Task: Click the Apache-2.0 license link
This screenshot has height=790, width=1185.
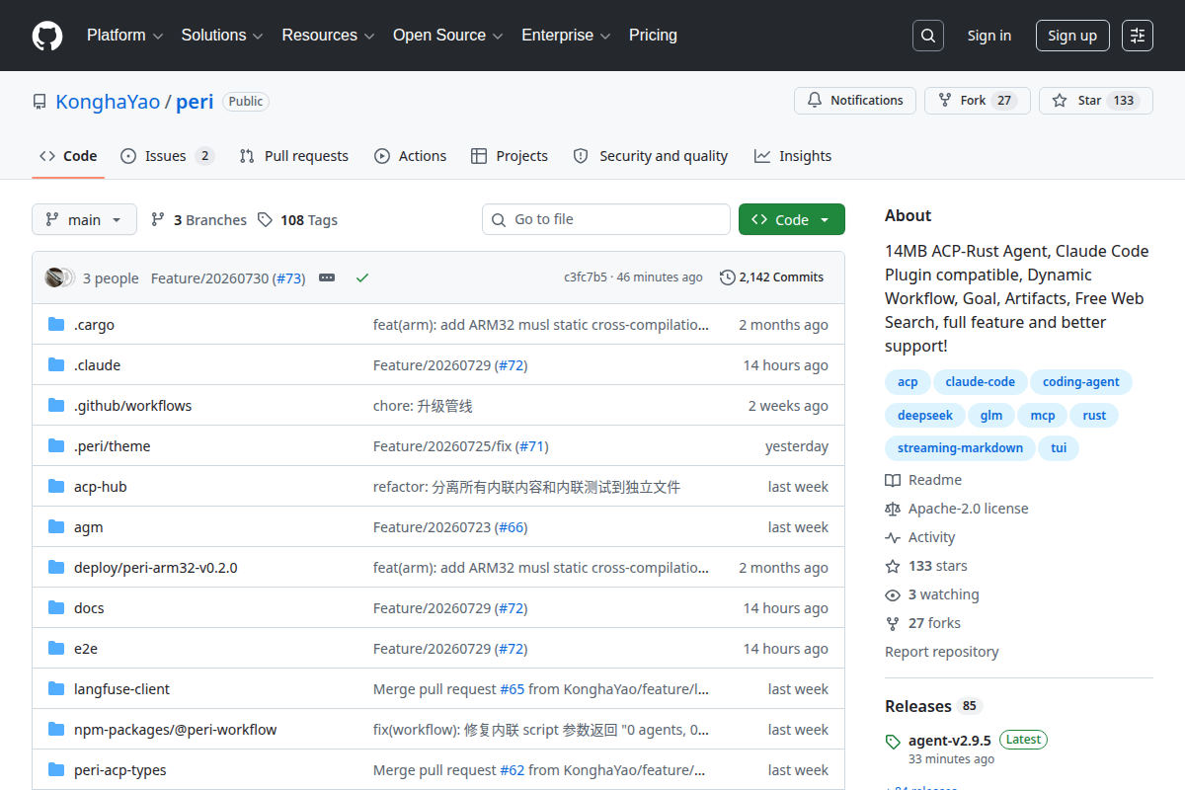Action: [x=968, y=509]
